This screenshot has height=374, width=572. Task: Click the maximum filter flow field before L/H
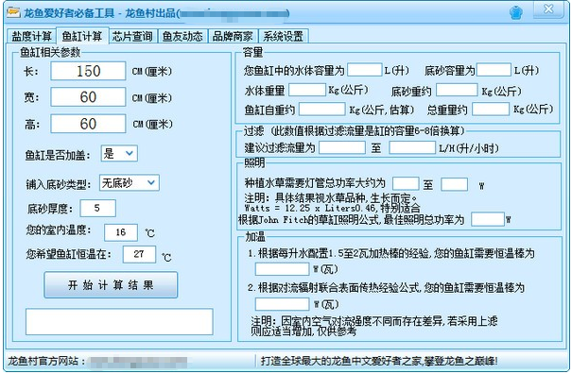[412, 147]
